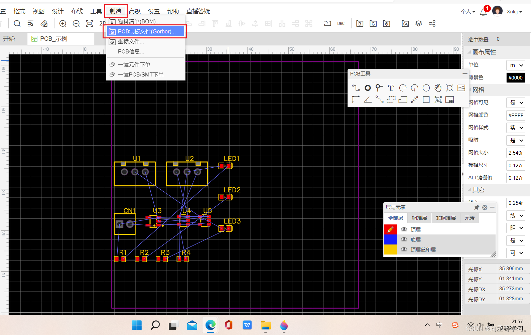The height and width of the screenshot is (335, 531).
Task: Choose PCB信息 menu entry
Action: (145, 51)
